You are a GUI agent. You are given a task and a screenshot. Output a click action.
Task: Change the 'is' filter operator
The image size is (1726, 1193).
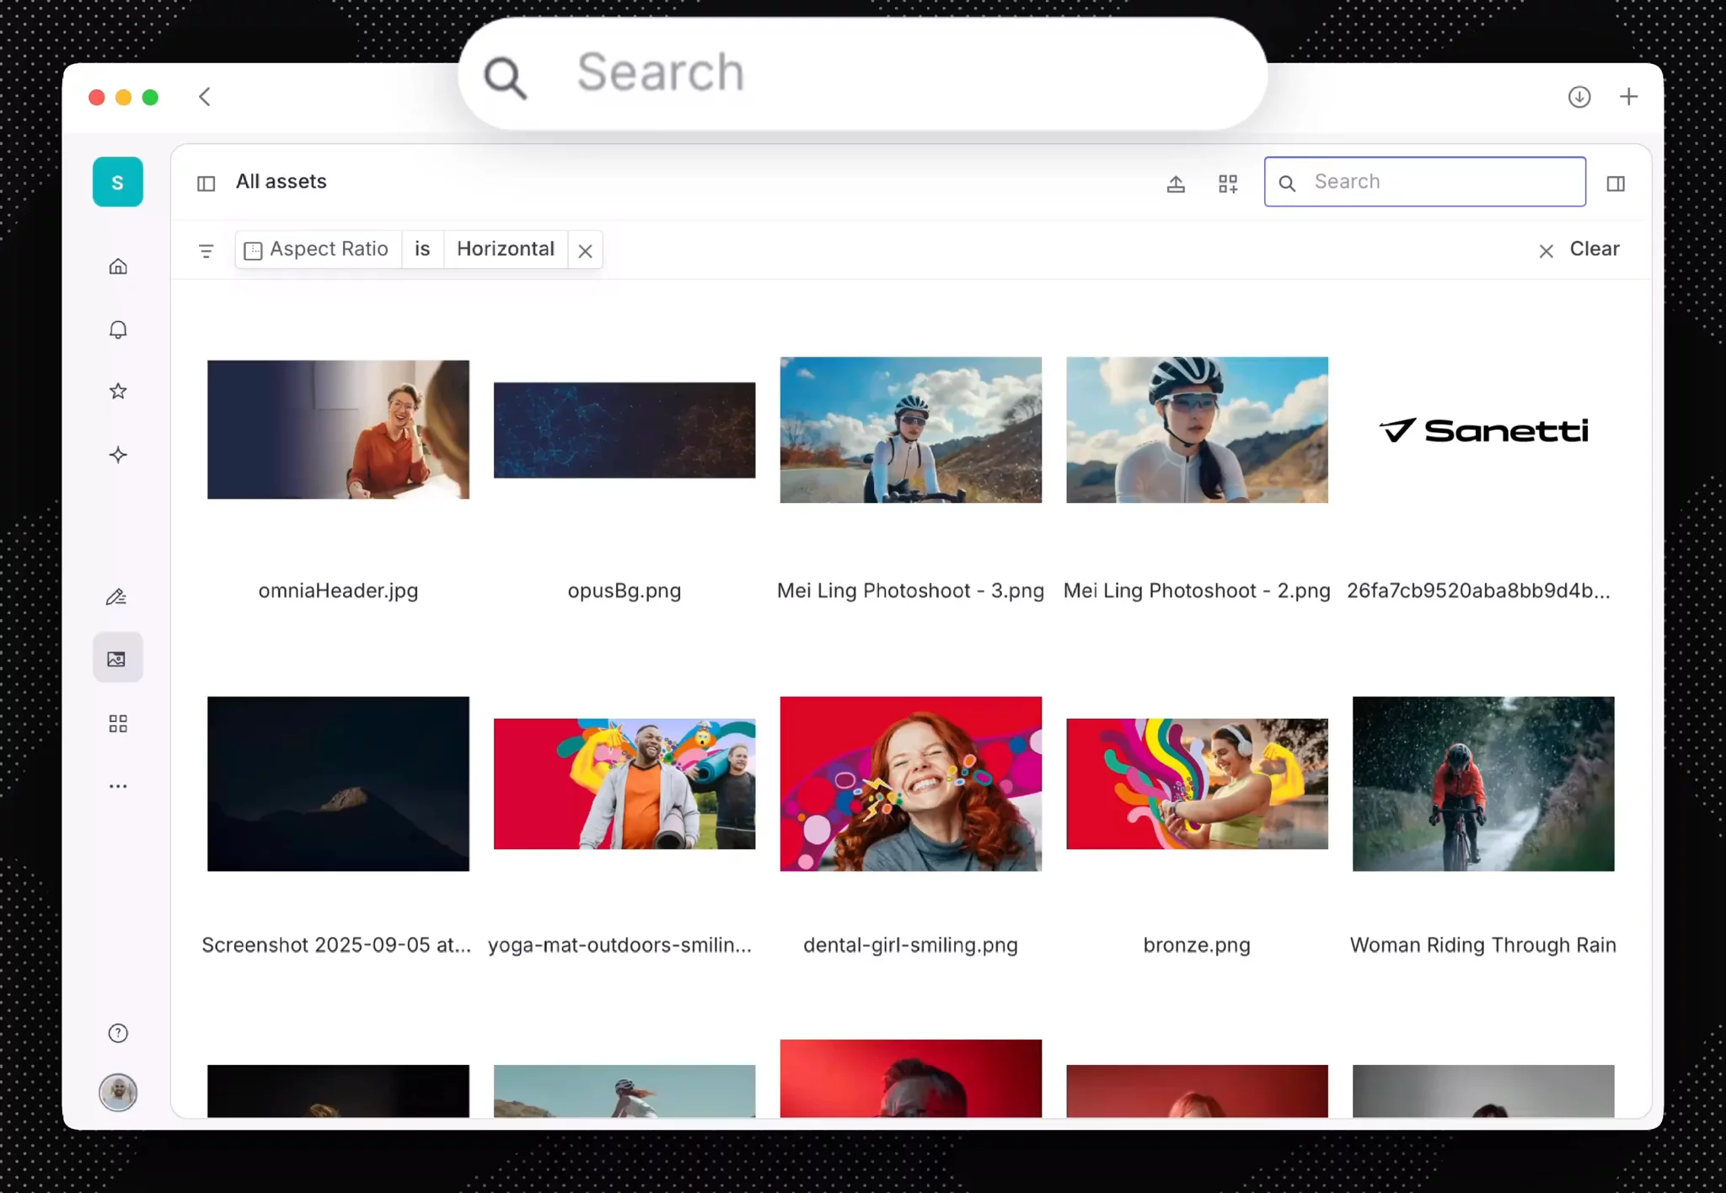pos(422,249)
